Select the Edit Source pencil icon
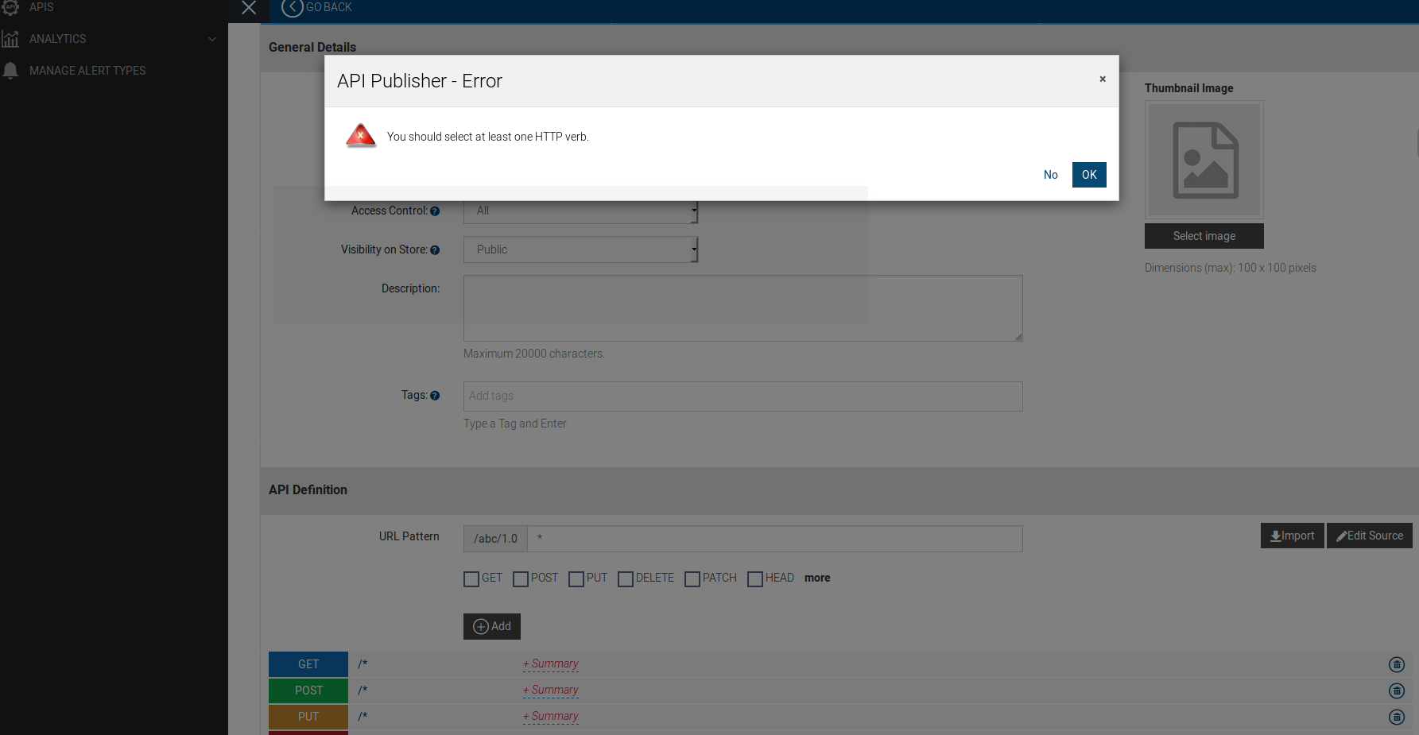Viewport: 1419px width, 735px height. (1341, 536)
